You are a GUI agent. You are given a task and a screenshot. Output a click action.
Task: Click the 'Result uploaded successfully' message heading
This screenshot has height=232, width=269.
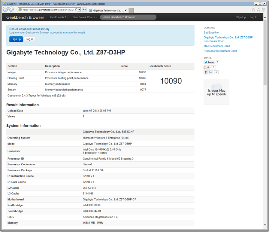(x=29, y=29)
